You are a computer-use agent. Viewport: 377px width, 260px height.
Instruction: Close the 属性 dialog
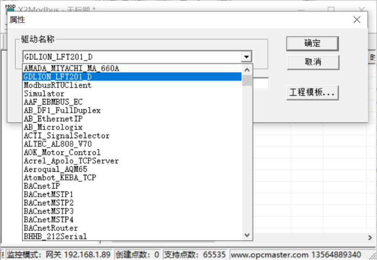coord(357,20)
